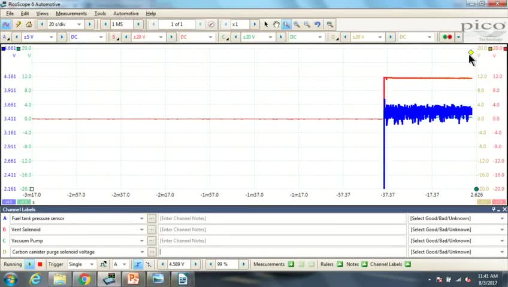Open the Edit menu
This screenshot has height=287, width=508.
(25, 14)
